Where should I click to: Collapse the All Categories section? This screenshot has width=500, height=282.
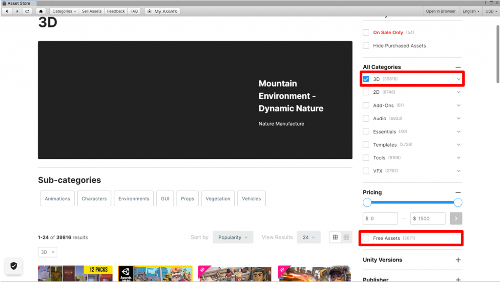[458, 67]
